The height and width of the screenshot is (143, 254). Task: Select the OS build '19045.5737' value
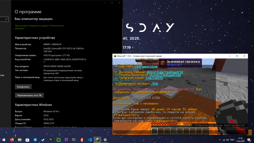49,123
